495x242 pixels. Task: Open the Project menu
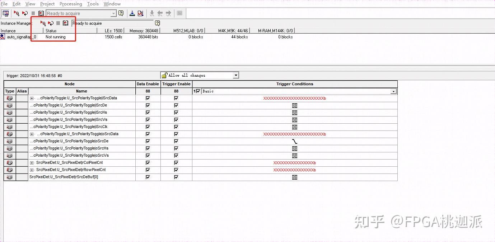[x=47, y=4]
